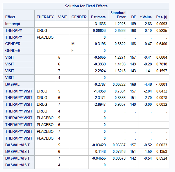Click the standard error value 0.08678
Image resolution: width=175 pixels, height=172 pixels.
[119, 158]
